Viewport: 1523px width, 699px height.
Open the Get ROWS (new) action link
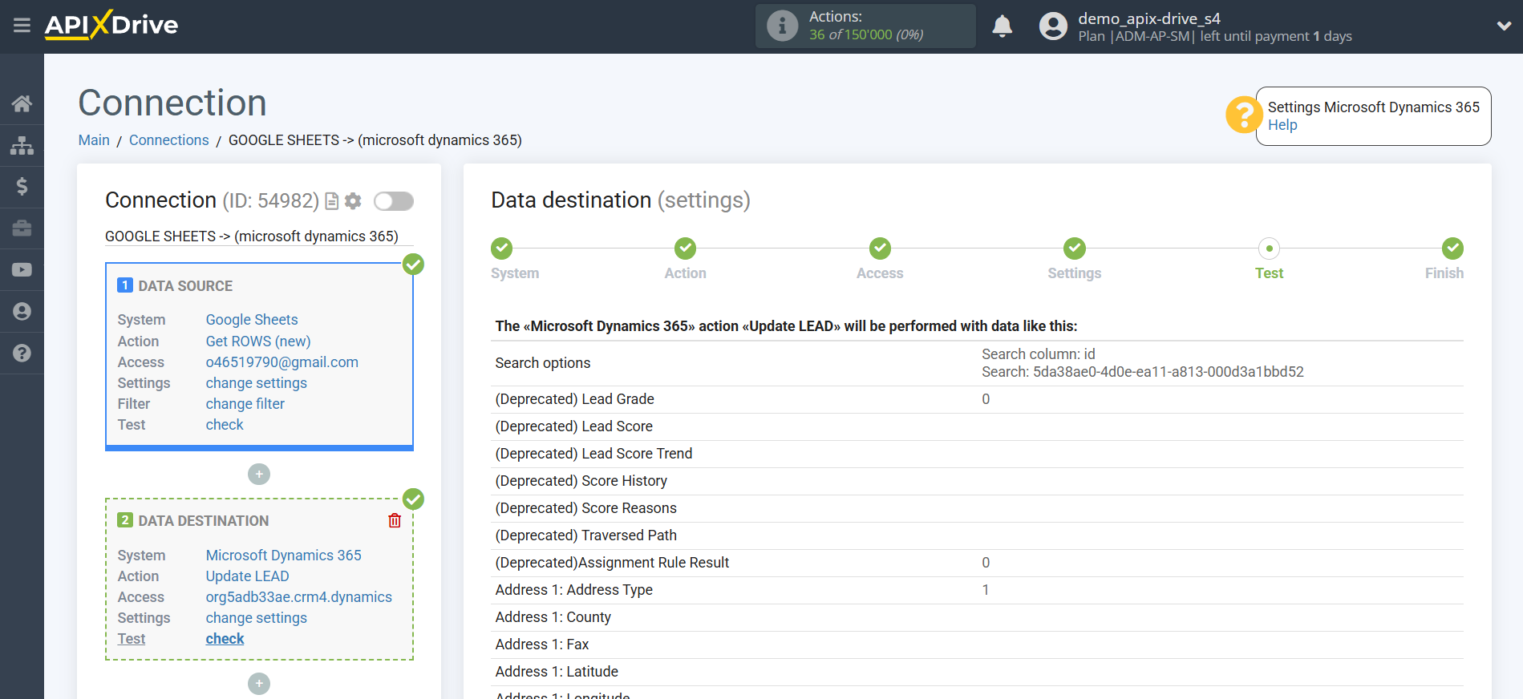(258, 341)
